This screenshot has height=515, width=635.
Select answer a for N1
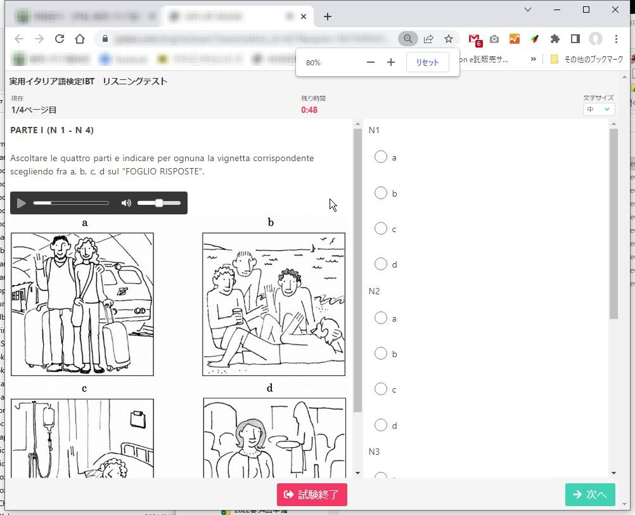coord(381,157)
